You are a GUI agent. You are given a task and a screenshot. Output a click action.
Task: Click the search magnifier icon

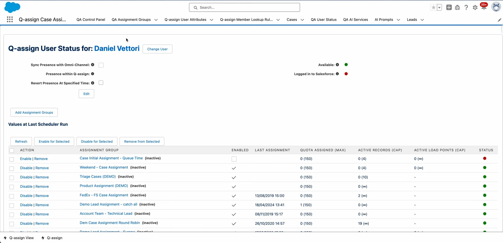195,8
